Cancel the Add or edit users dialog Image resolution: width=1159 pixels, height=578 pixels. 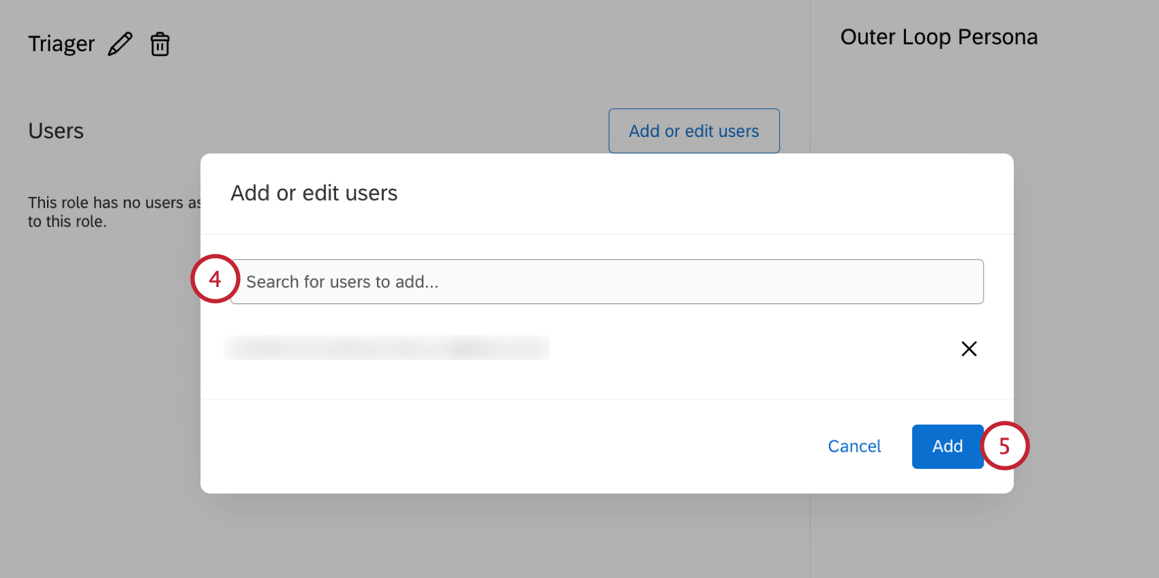click(854, 446)
